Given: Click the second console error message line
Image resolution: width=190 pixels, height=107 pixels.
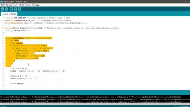Looking at the screenshot, I should [95, 100].
